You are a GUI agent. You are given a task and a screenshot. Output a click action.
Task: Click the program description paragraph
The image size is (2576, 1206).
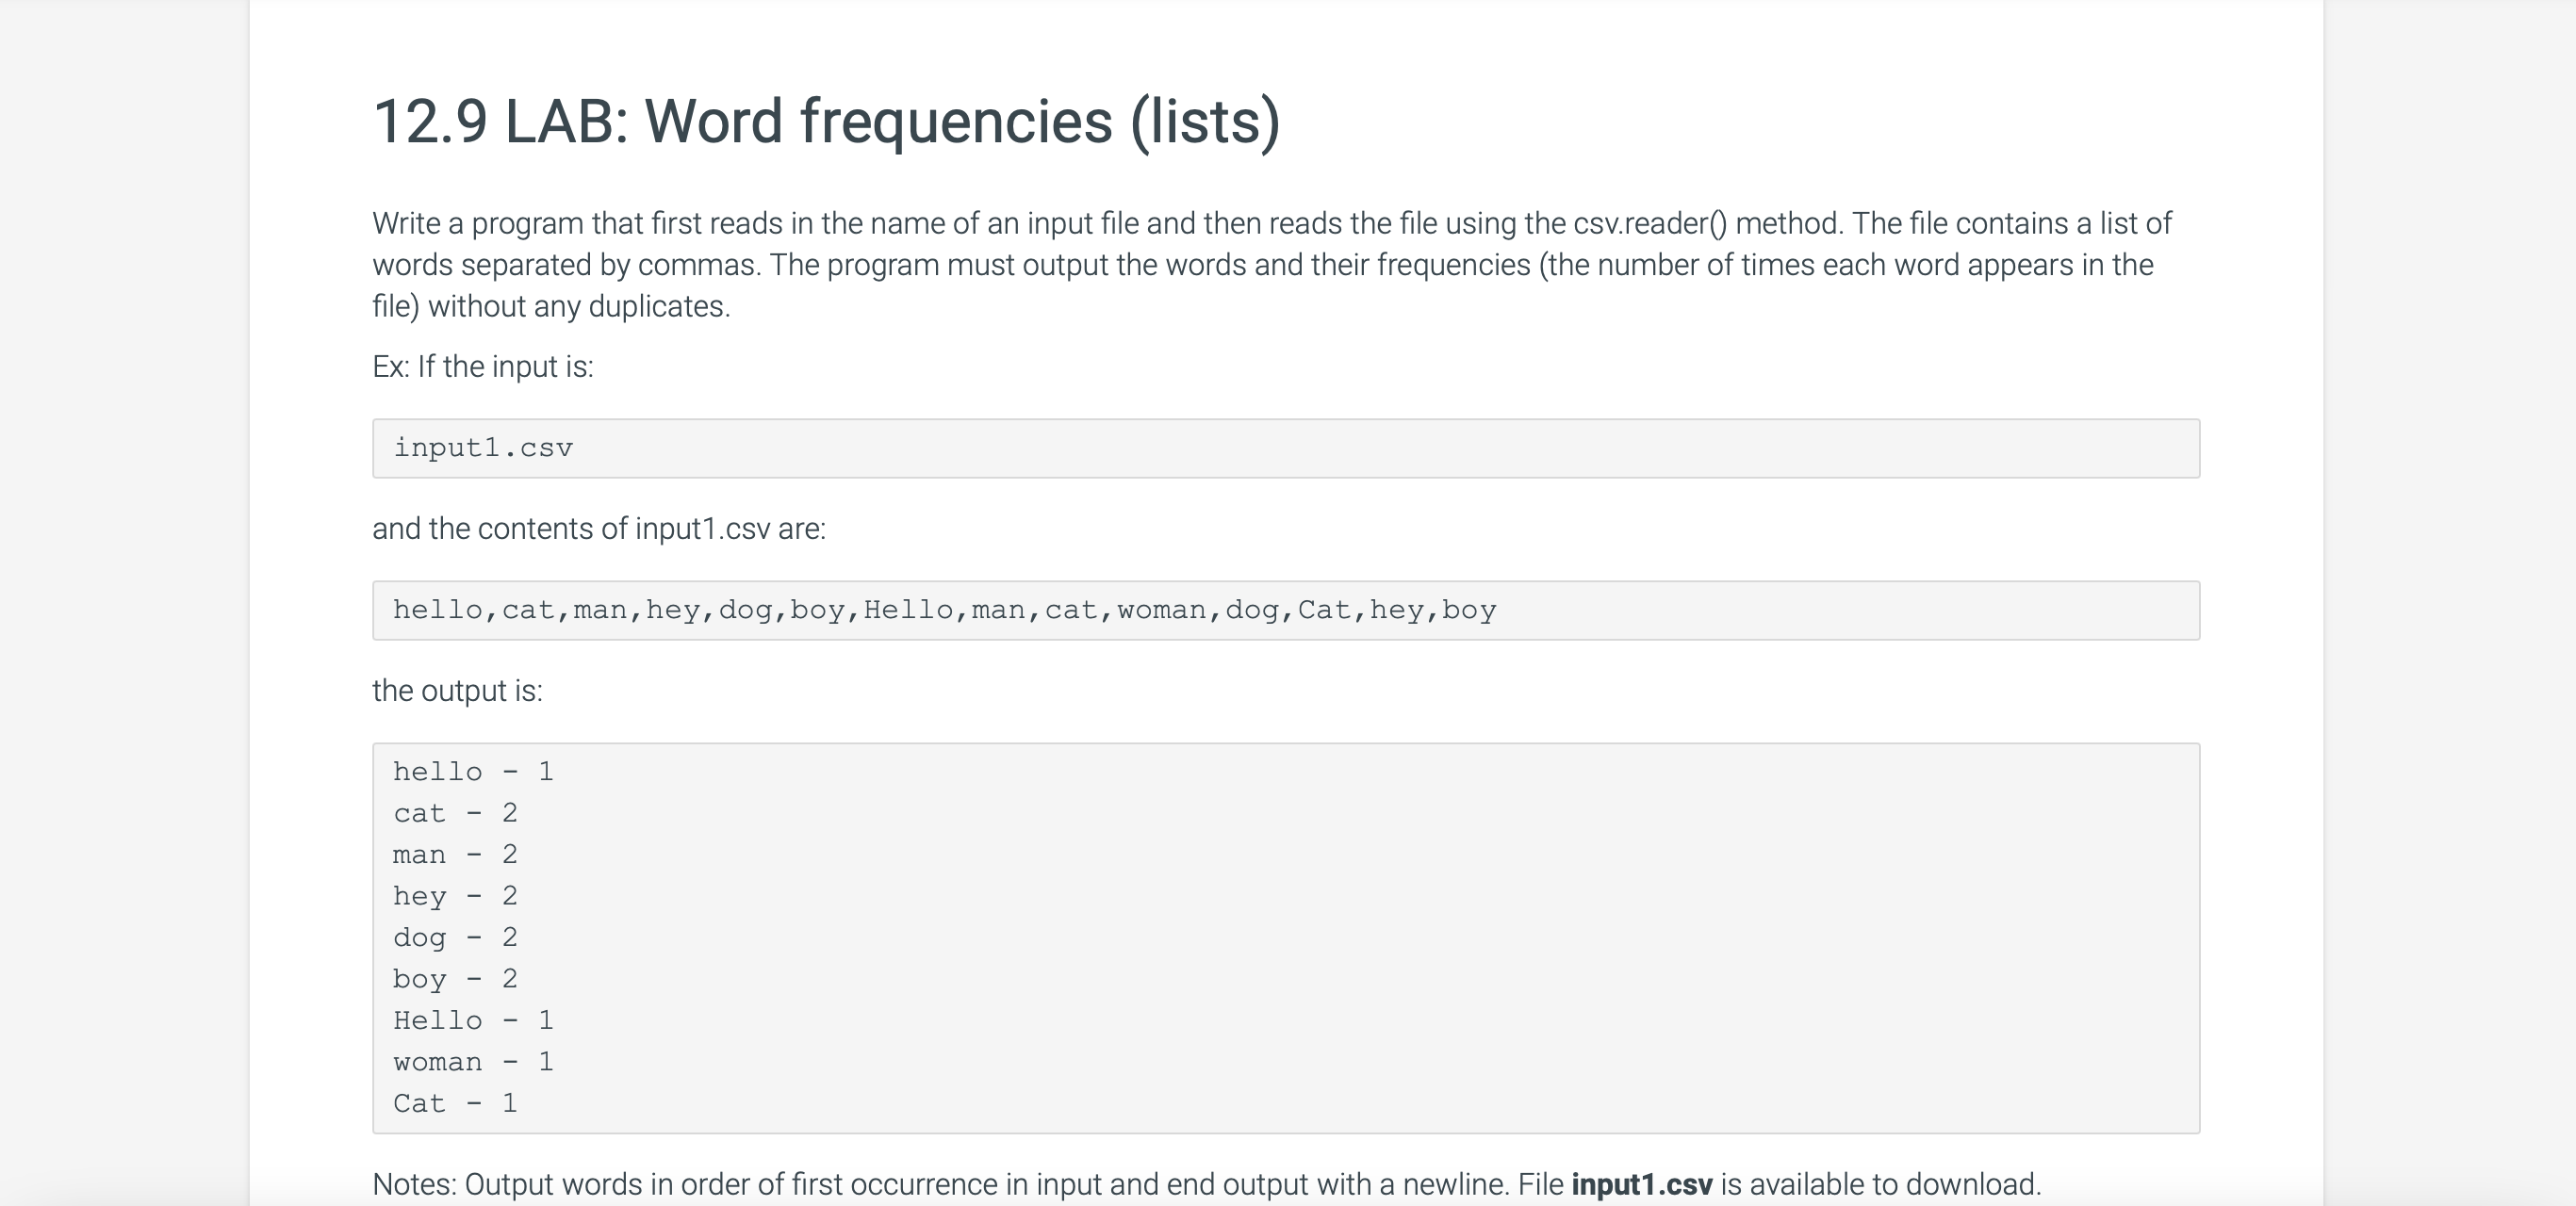tap(1272, 264)
